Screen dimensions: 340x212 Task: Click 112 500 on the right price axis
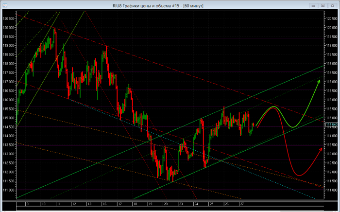(332, 163)
